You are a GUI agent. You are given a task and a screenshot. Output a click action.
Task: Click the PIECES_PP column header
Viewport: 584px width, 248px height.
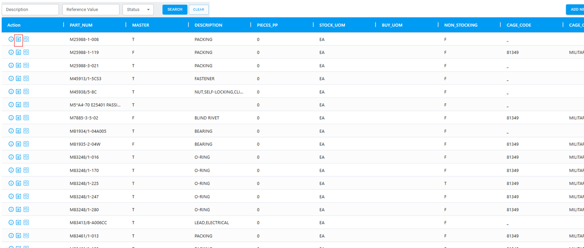pyautogui.click(x=267, y=25)
